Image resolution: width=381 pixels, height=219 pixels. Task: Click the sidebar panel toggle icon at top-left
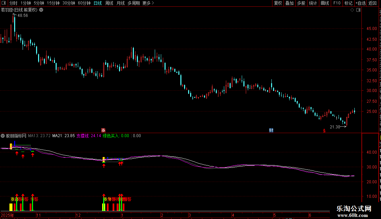coord(4,3)
